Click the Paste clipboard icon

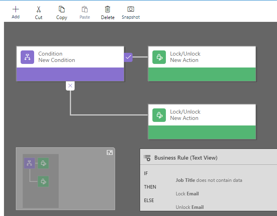click(85, 9)
